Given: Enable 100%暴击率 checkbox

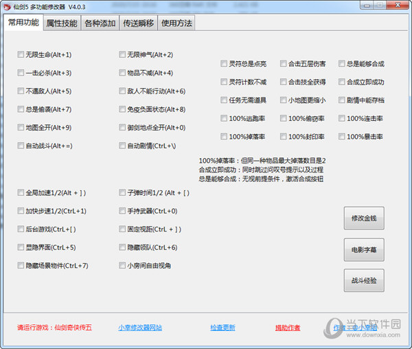Looking at the screenshot, I should click(341, 137).
